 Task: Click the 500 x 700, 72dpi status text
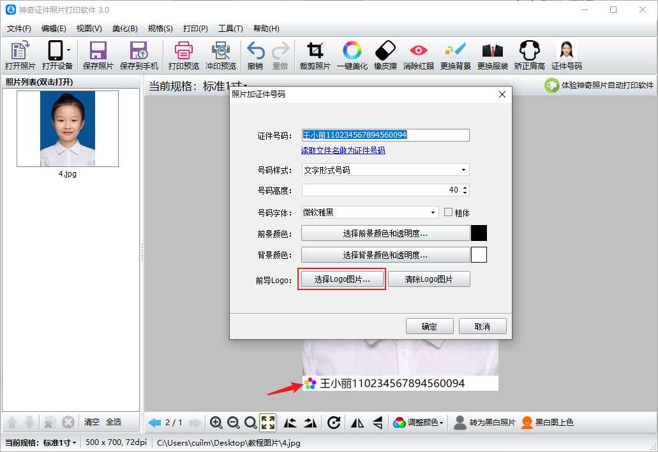coord(116,443)
